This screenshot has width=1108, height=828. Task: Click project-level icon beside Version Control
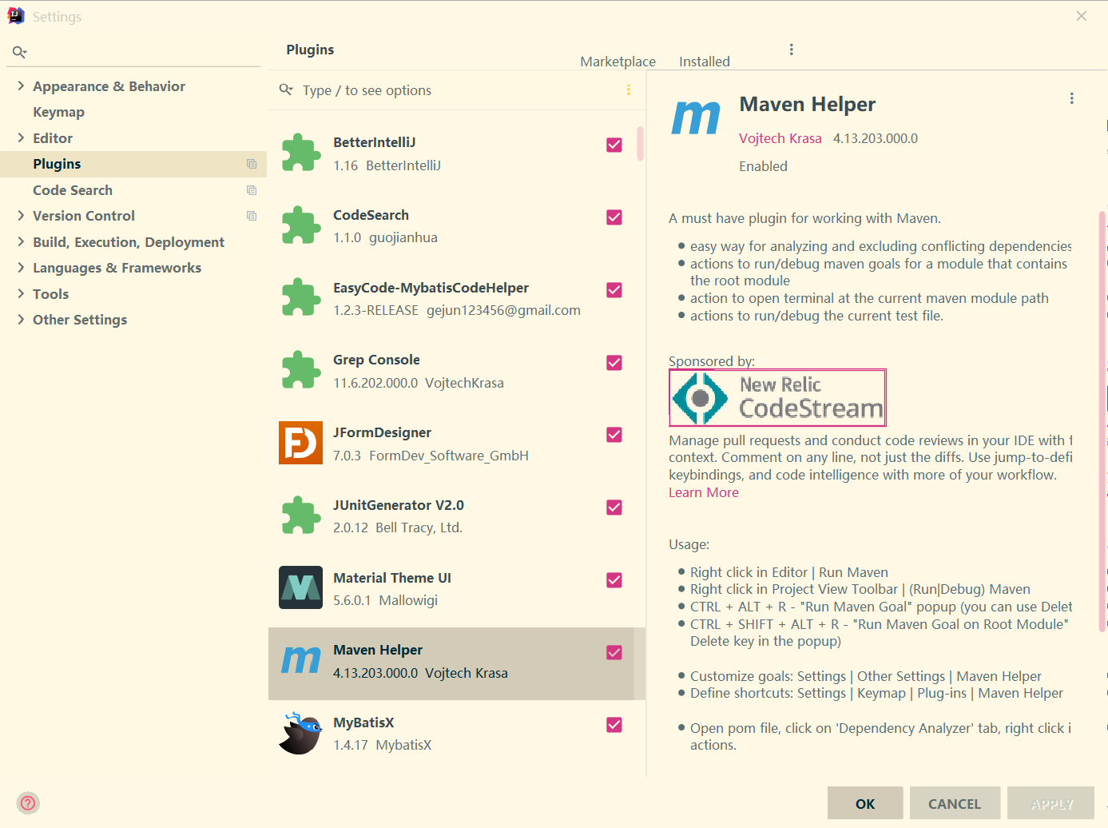pyautogui.click(x=252, y=216)
